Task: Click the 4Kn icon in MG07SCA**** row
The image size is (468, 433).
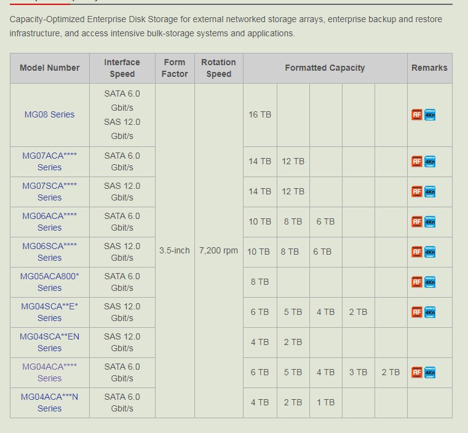Action: [x=430, y=191]
